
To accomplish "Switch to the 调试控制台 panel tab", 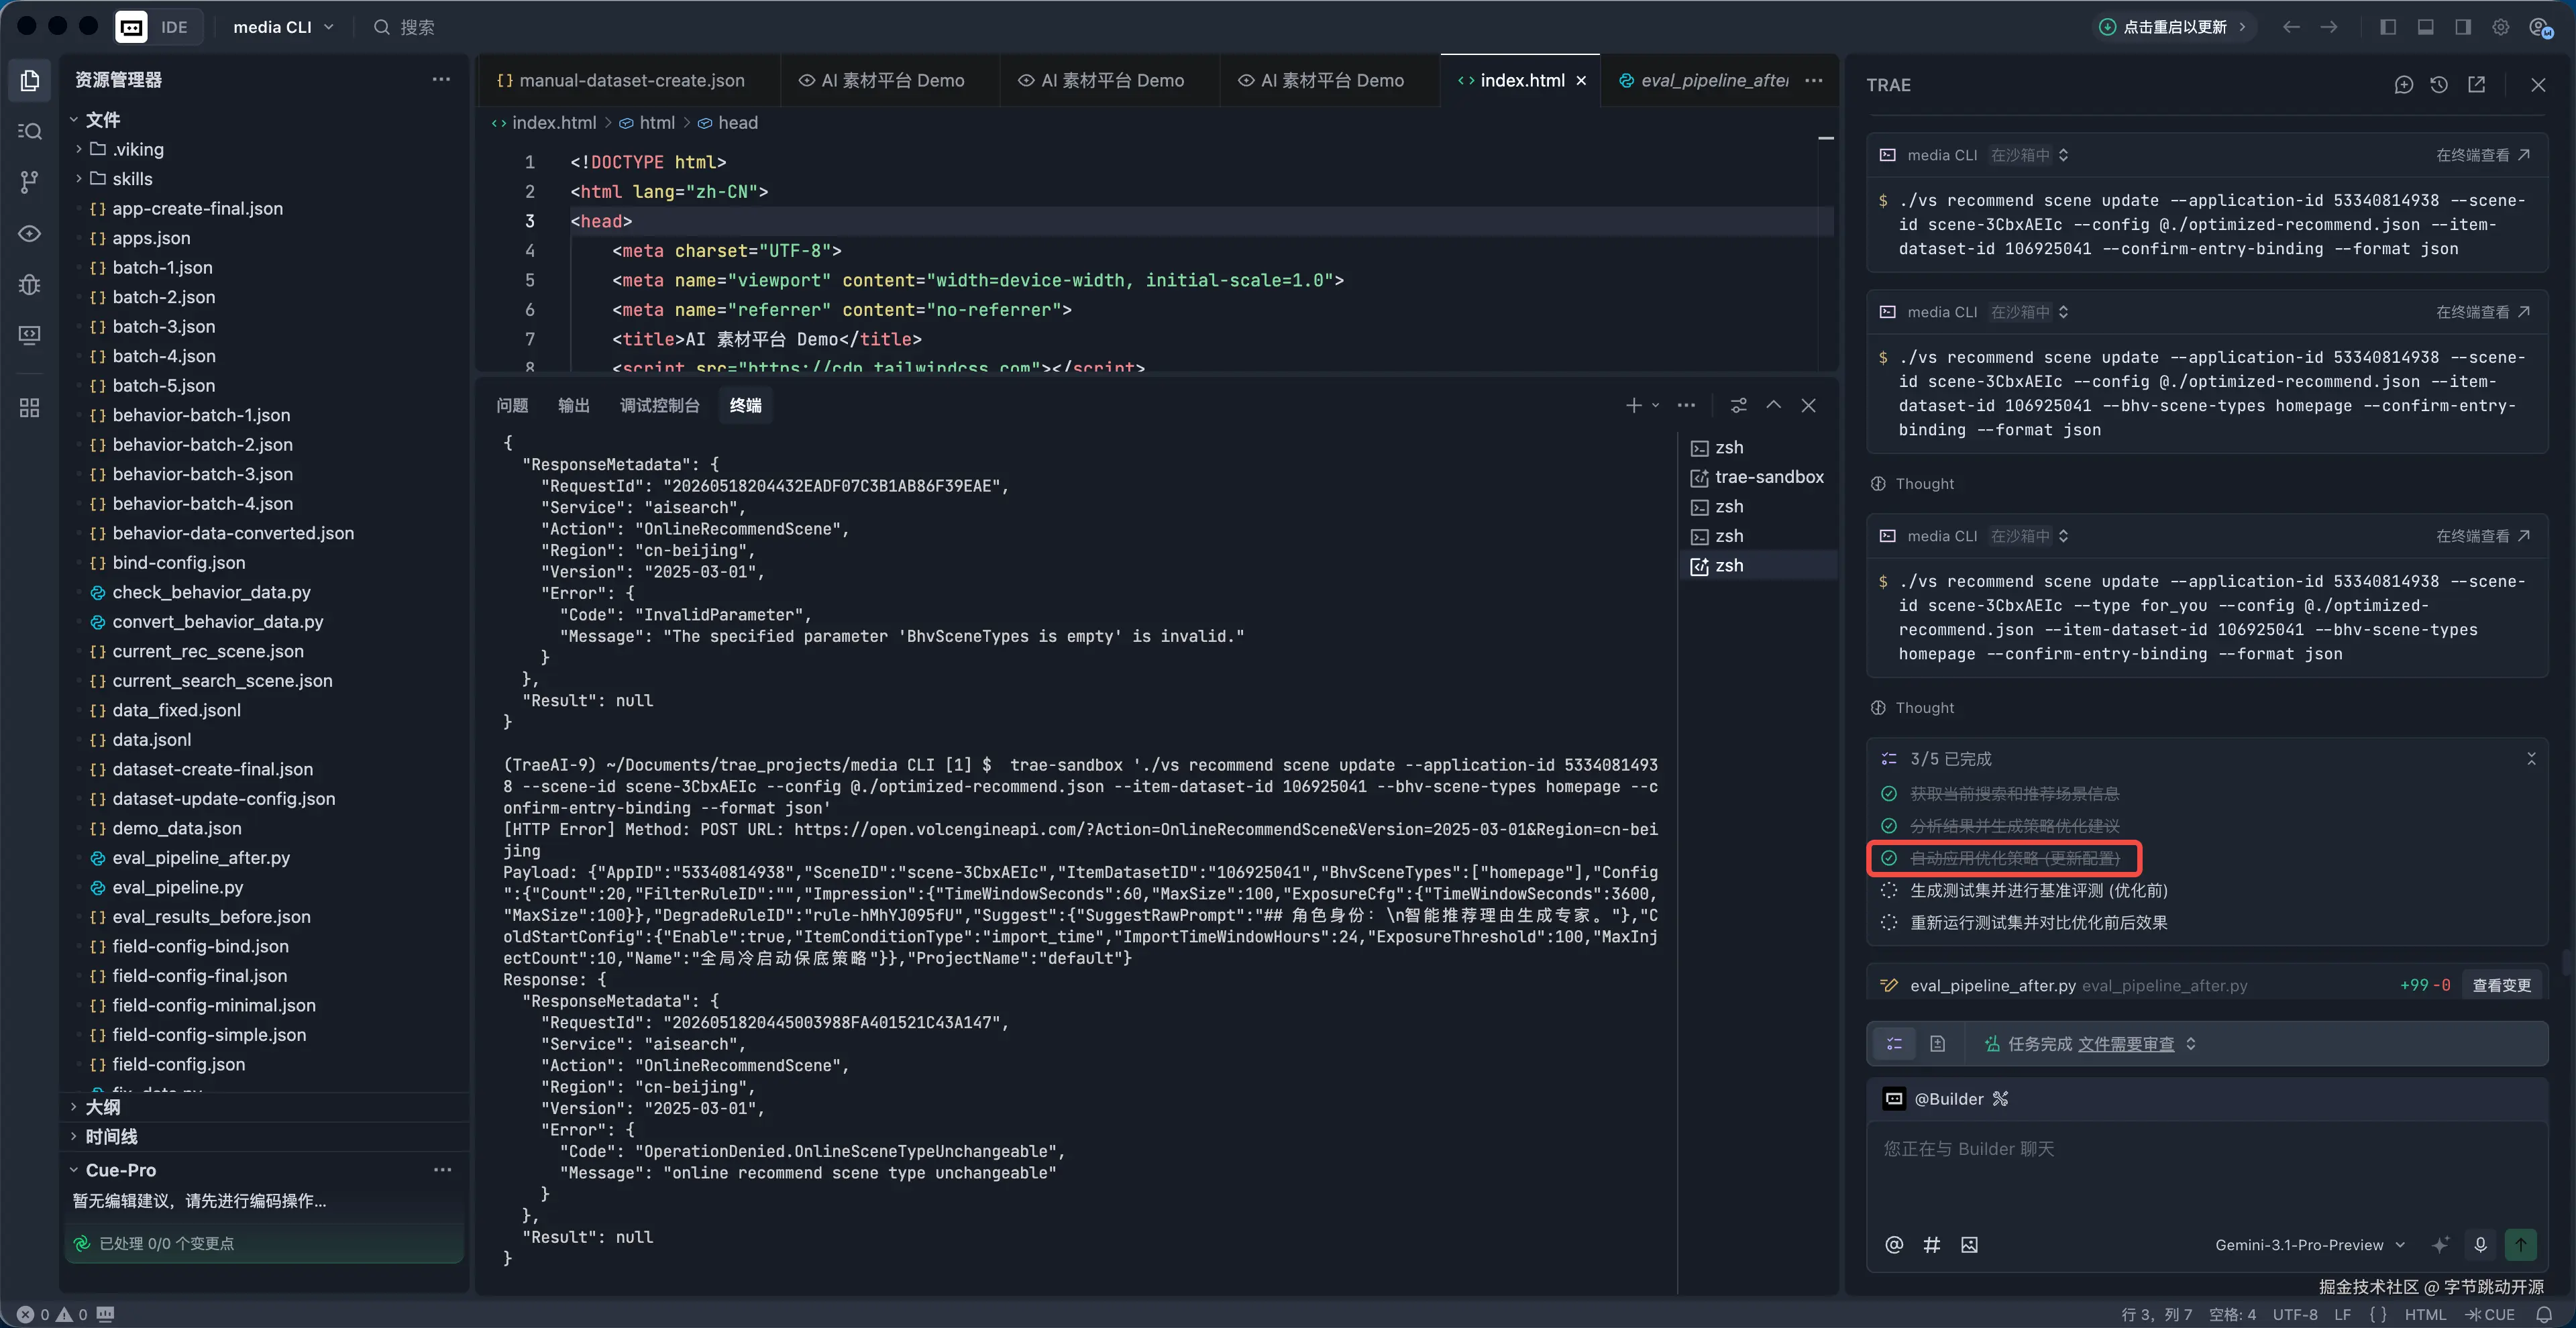I will pyautogui.click(x=660, y=405).
